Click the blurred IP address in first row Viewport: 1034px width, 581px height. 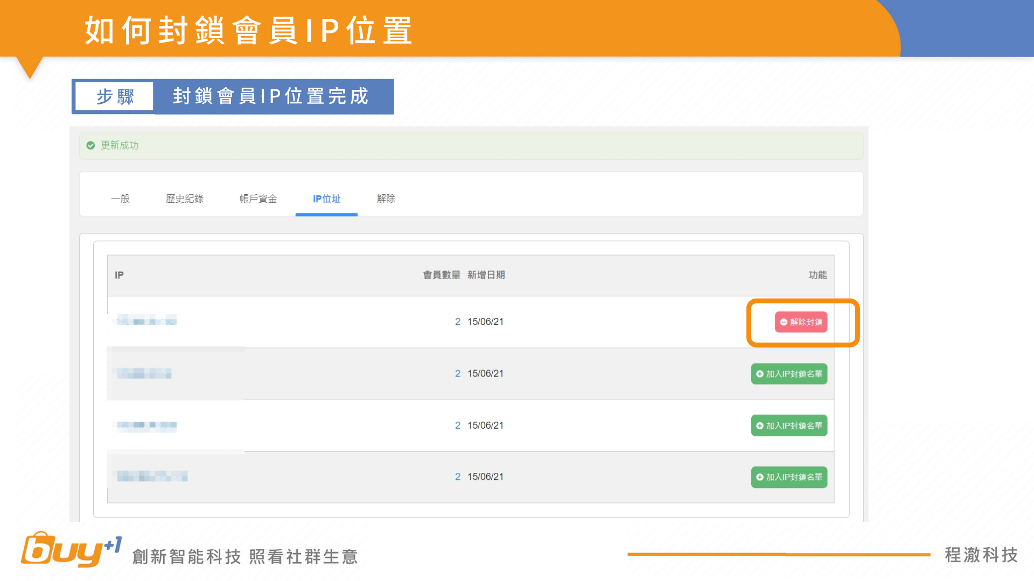pos(146,321)
